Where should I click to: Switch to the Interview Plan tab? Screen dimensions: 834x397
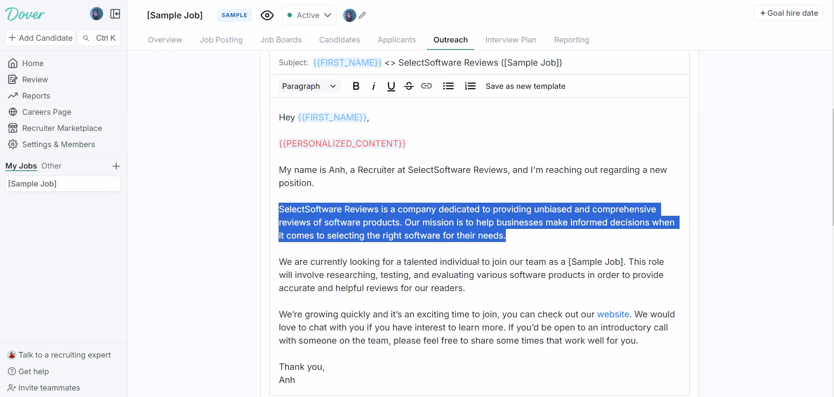click(511, 40)
